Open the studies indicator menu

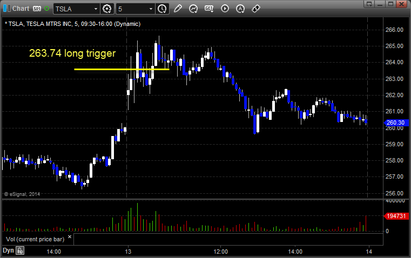point(193,9)
